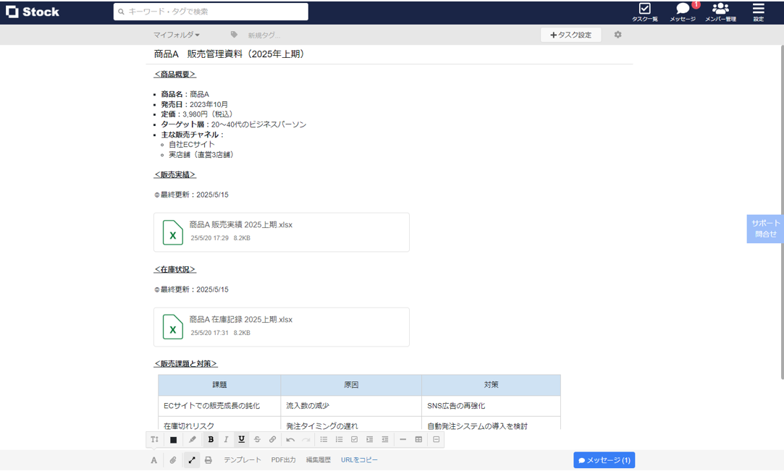Insert a checklist from the toolbar

(355, 439)
